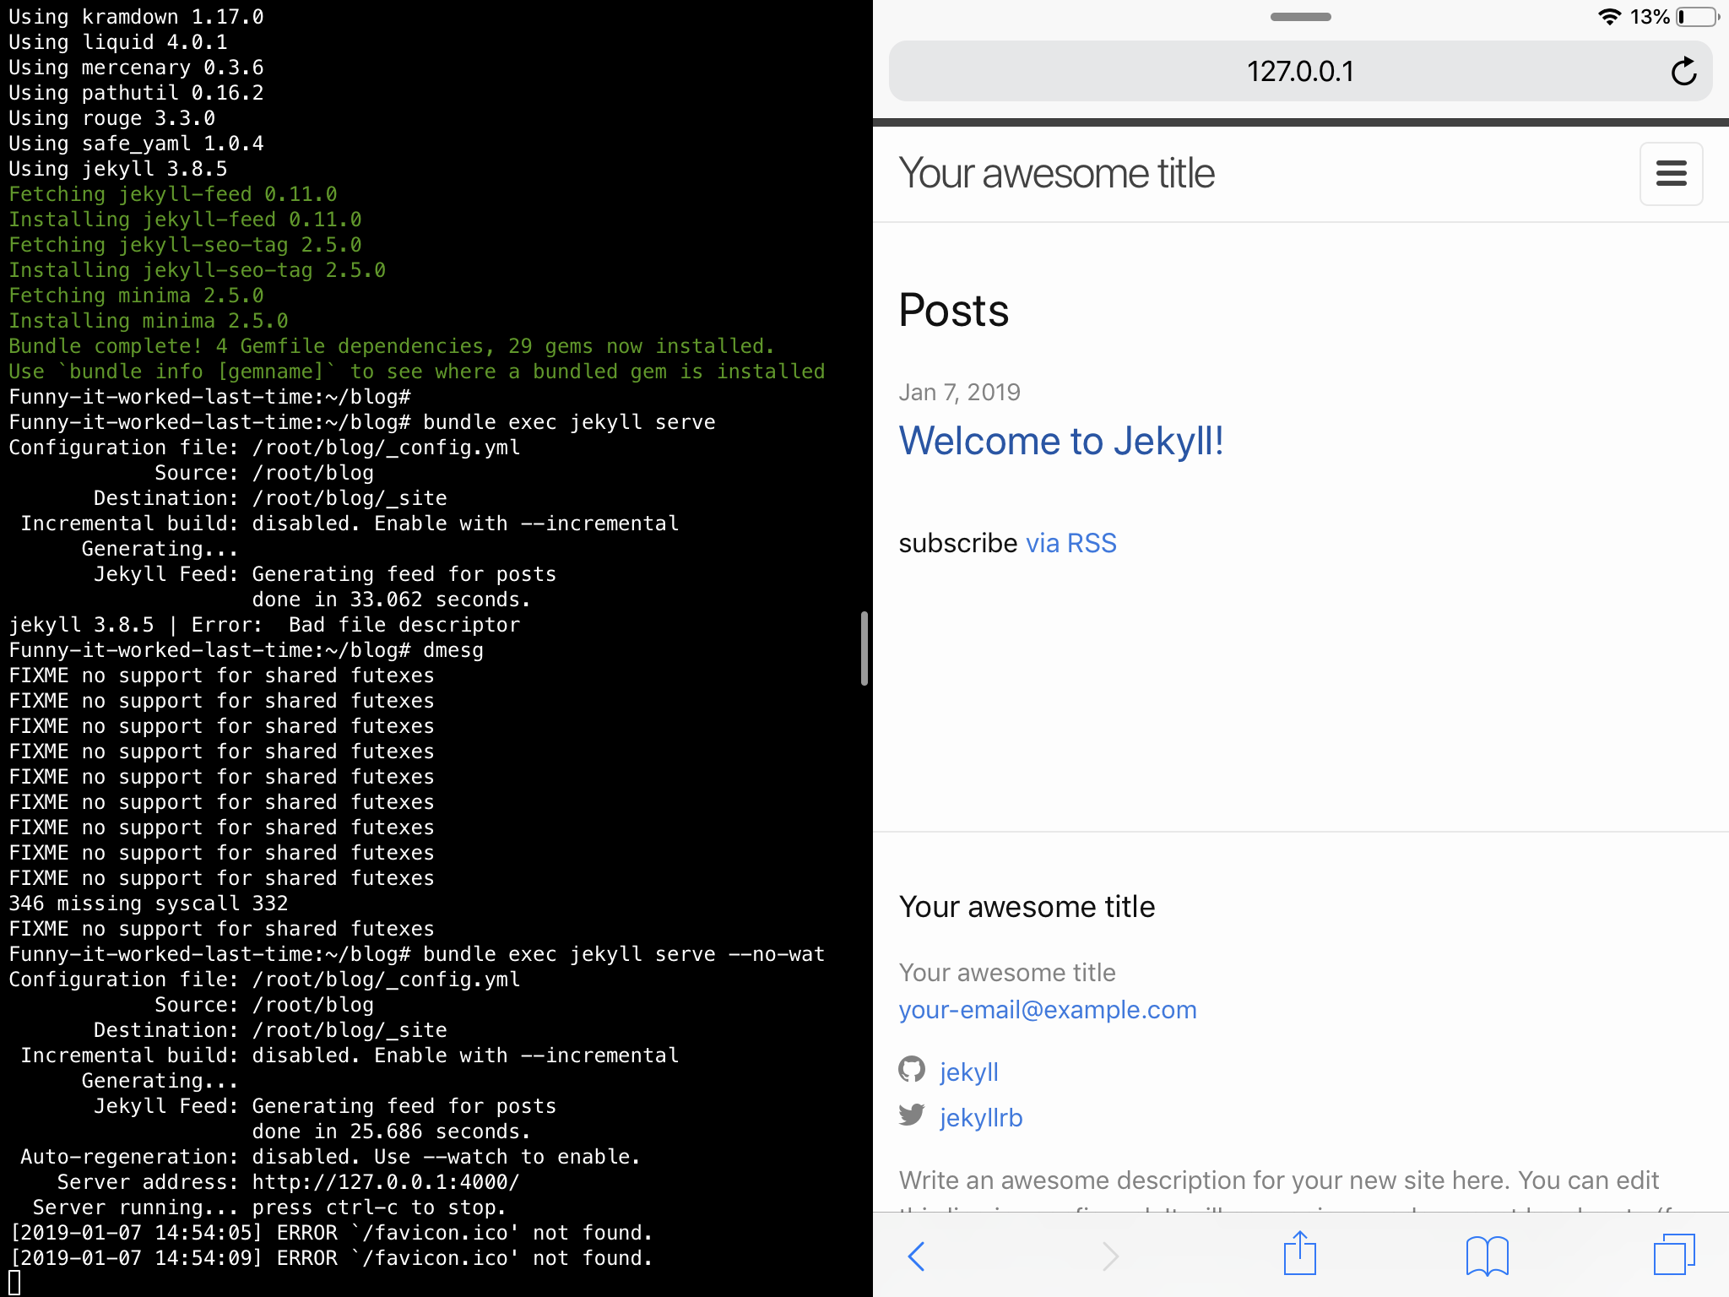Click the dmesg command prompt line
Viewport: 1729px width, 1297px height.
pyautogui.click(x=246, y=650)
